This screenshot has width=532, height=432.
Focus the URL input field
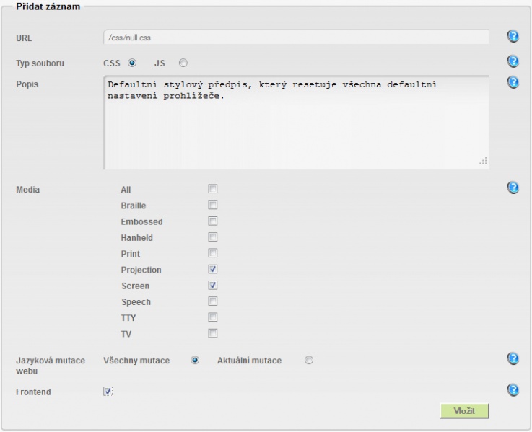click(x=296, y=38)
